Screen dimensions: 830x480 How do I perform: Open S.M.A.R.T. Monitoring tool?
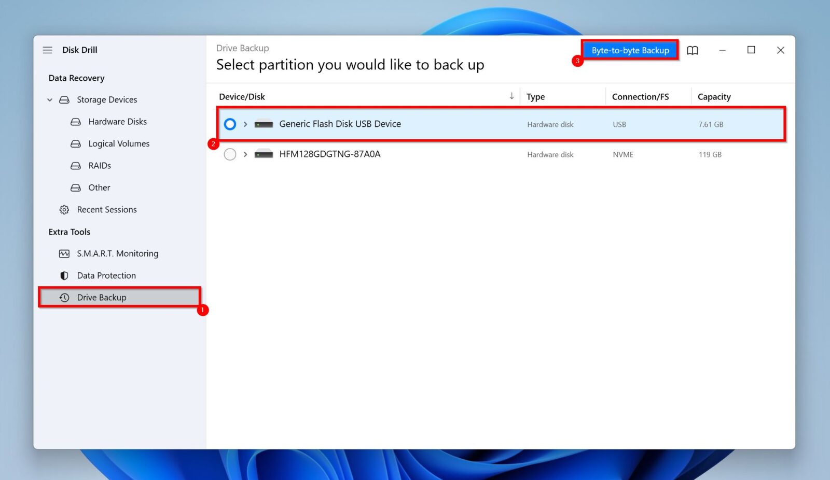[118, 253]
